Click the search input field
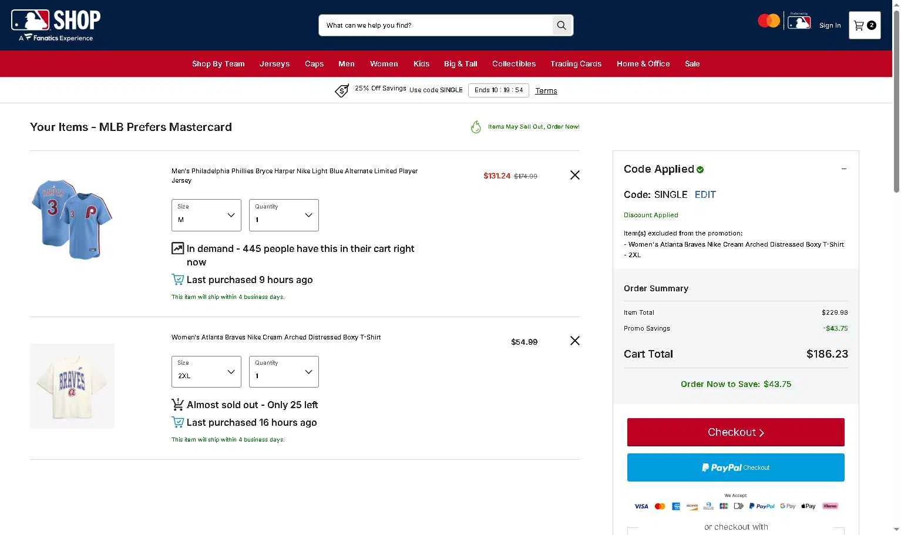 [x=436, y=25]
